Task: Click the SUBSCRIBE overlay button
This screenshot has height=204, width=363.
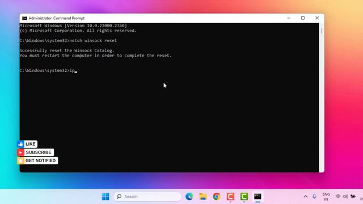Action: (x=35, y=152)
